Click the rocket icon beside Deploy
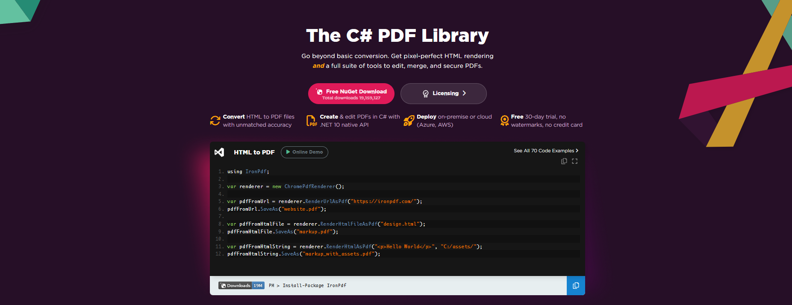Viewport: 792px width, 305px height. pyautogui.click(x=409, y=121)
